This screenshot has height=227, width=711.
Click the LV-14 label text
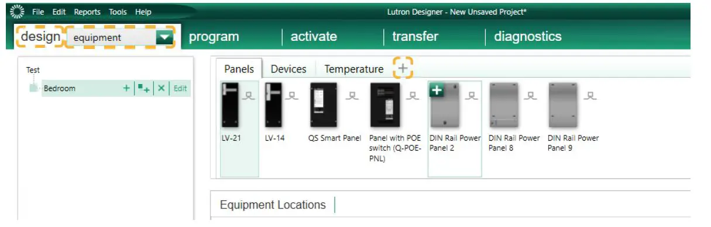point(274,138)
